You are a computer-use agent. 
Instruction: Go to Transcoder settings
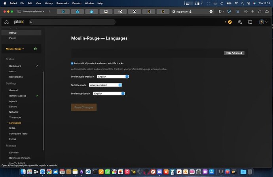pyautogui.click(x=15, y=117)
